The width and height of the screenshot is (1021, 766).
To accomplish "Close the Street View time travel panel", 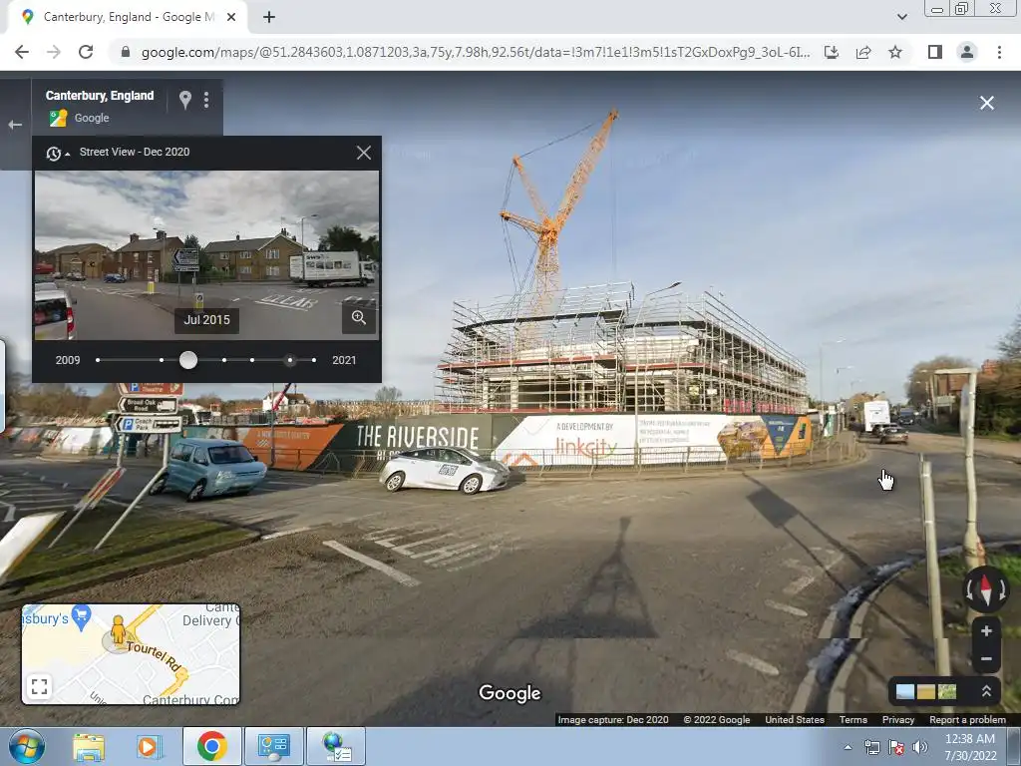I will pos(364,153).
